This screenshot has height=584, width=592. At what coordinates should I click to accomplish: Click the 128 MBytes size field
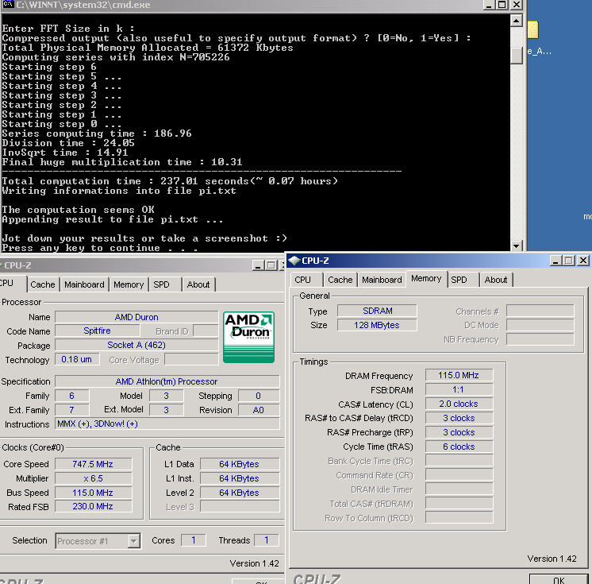coord(377,325)
